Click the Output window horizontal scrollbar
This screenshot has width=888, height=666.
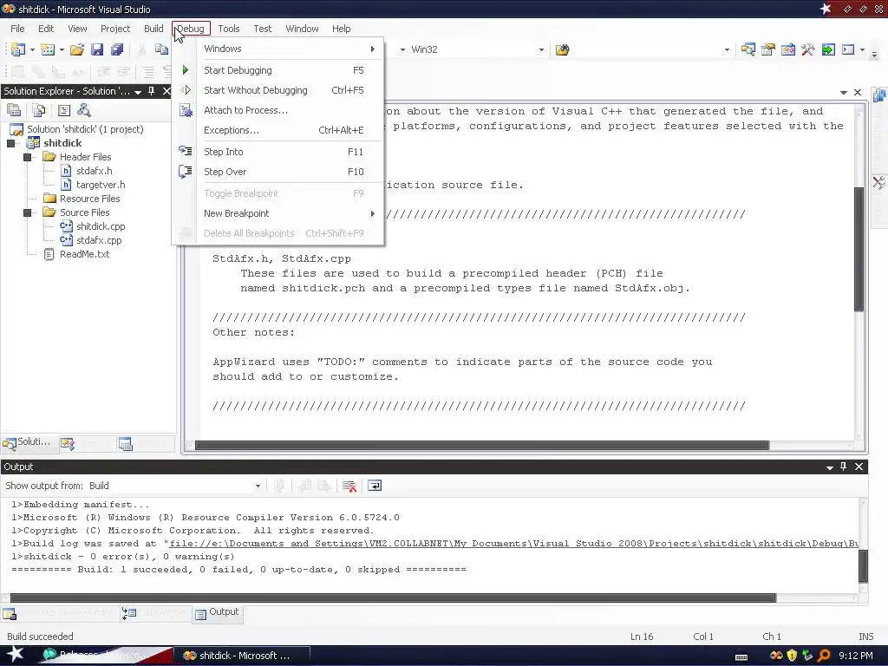pyautogui.click(x=393, y=598)
